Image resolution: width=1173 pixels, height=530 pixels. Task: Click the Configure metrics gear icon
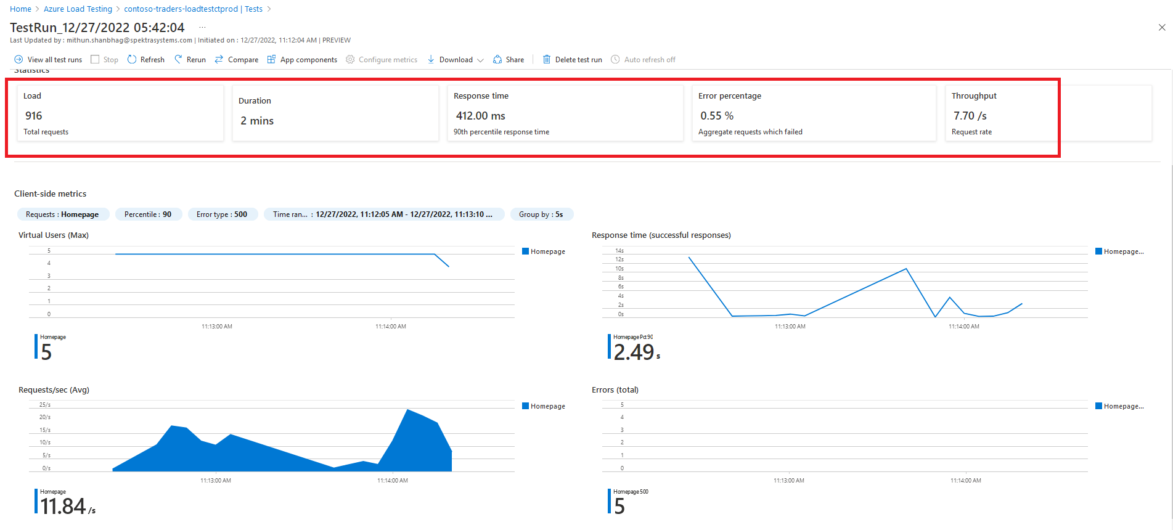click(350, 60)
